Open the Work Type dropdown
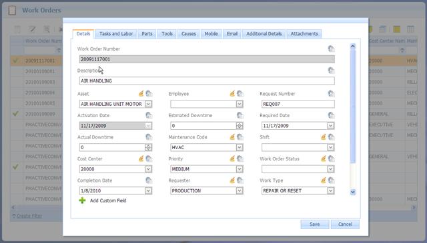427x243 pixels. [x=331, y=191]
